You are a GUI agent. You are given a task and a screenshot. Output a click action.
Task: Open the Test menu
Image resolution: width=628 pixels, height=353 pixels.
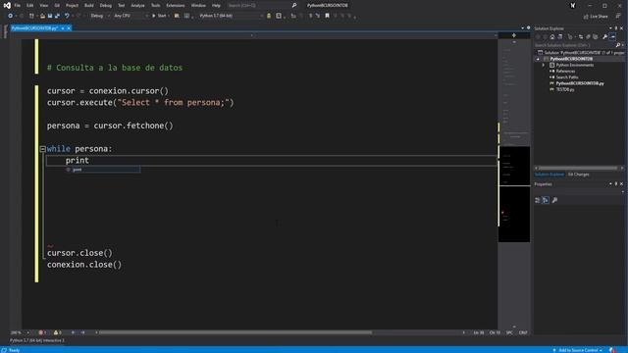click(122, 6)
